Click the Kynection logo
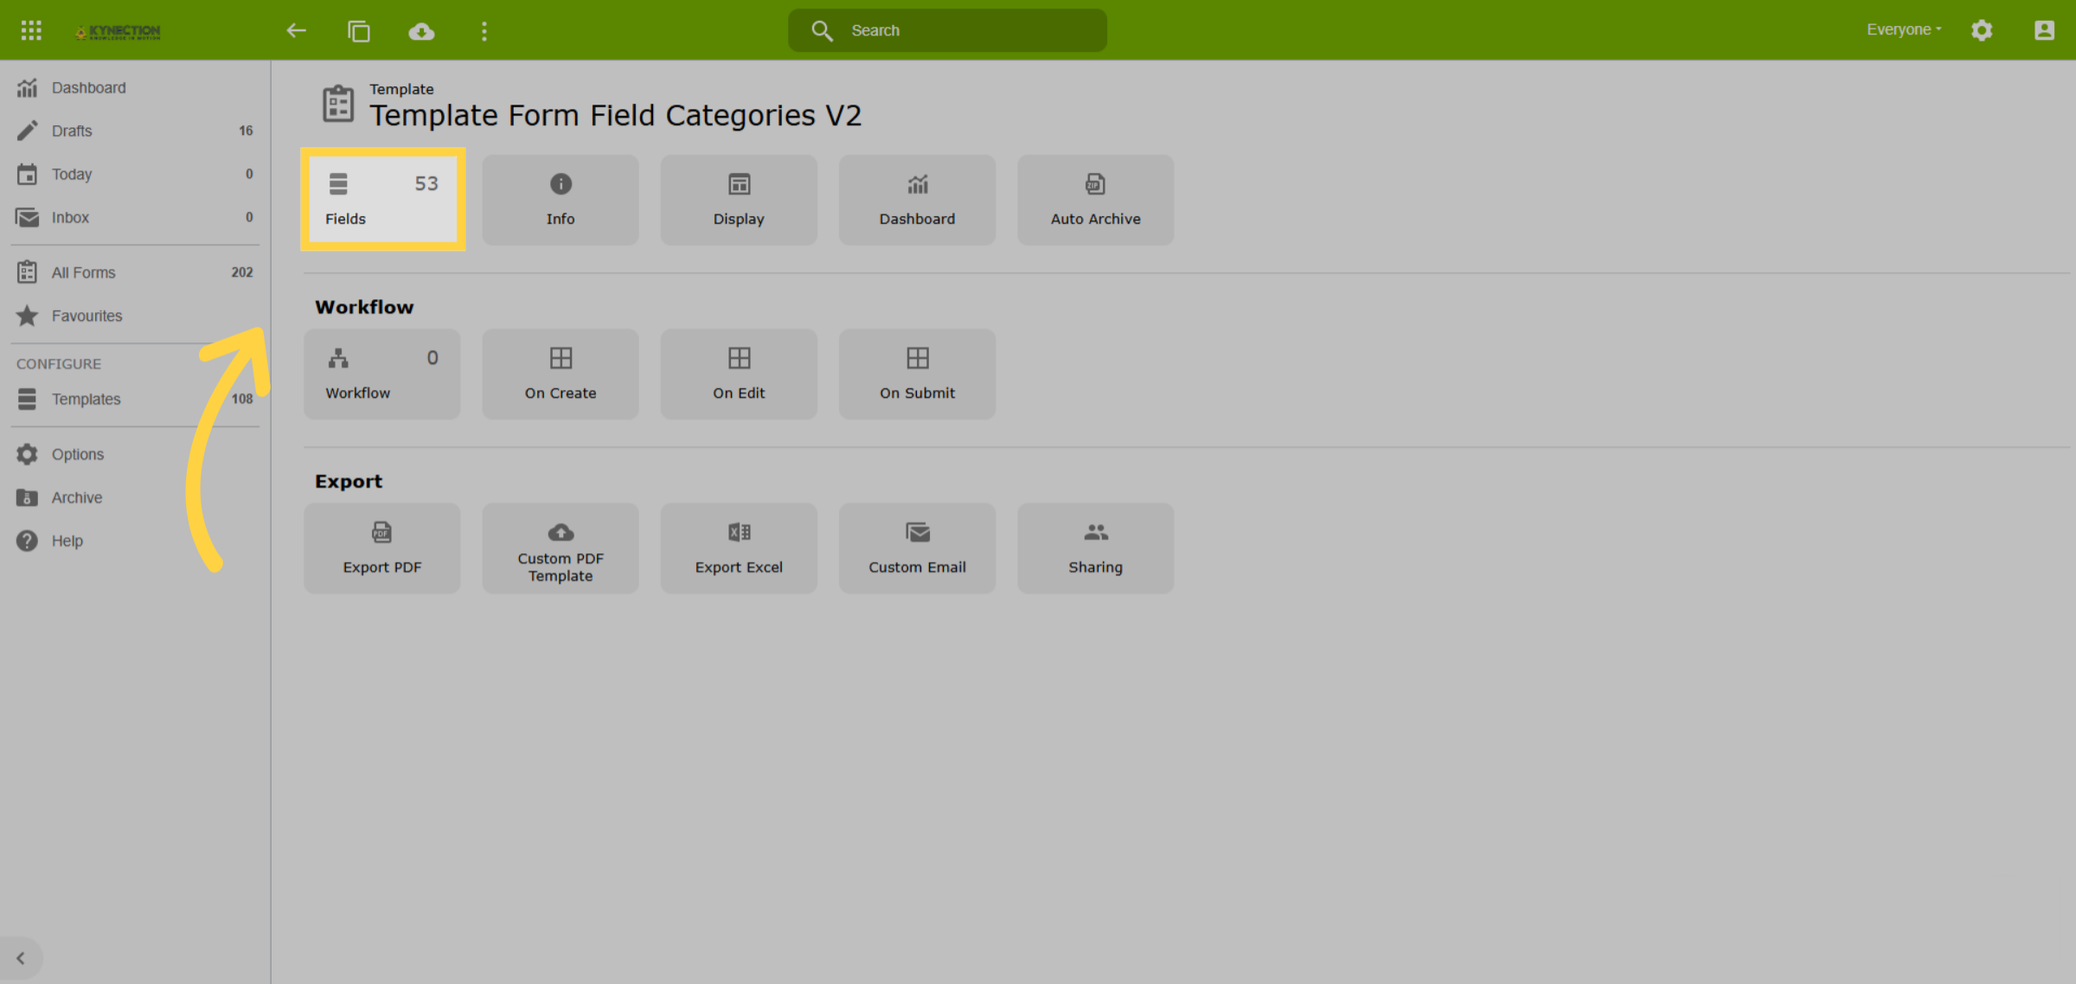The width and height of the screenshot is (2076, 984). [x=119, y=32]
